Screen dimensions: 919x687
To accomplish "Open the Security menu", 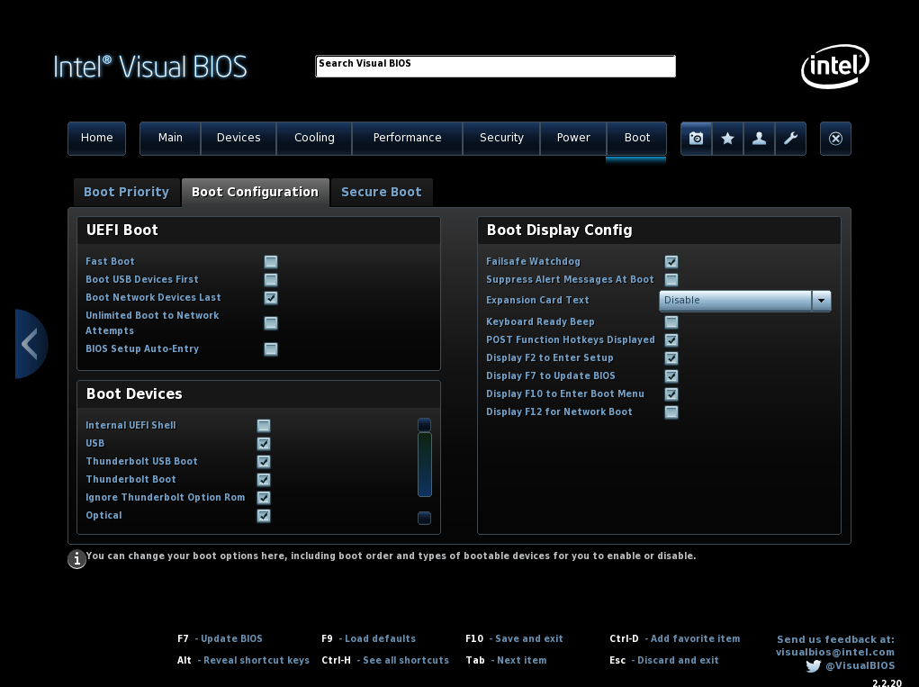I will click(501, 139).
